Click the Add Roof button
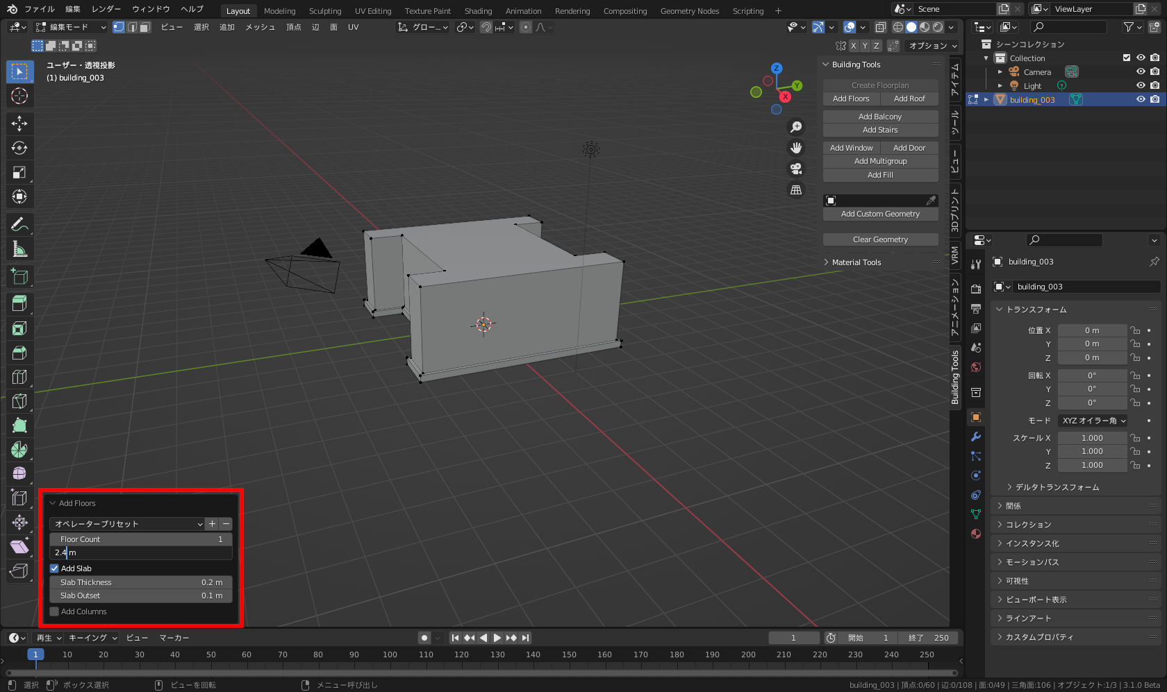 tap(909, 99)
